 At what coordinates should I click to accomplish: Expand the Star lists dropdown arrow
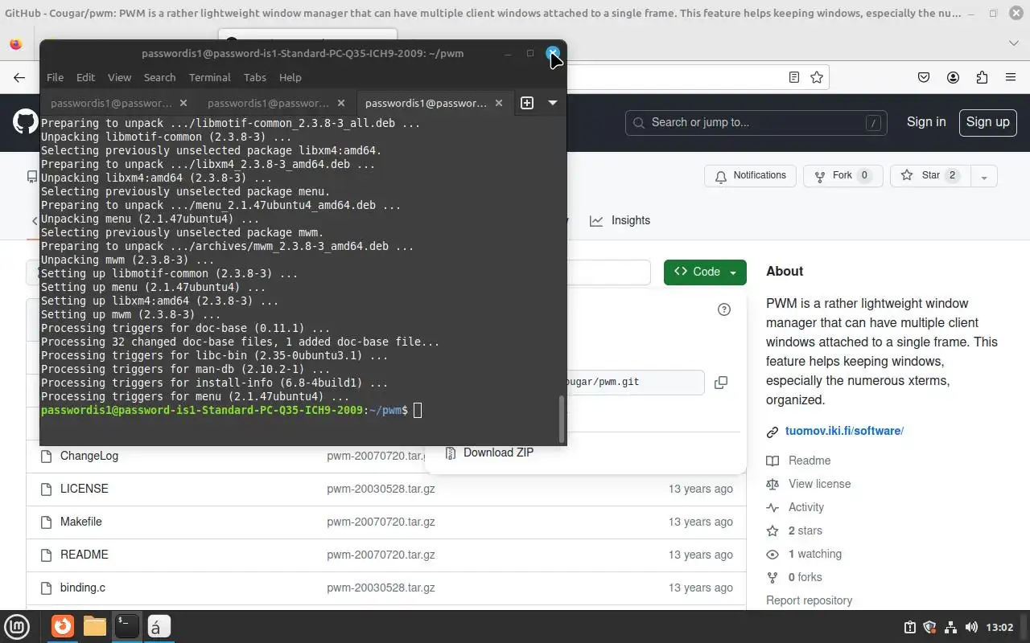point(984,176)
